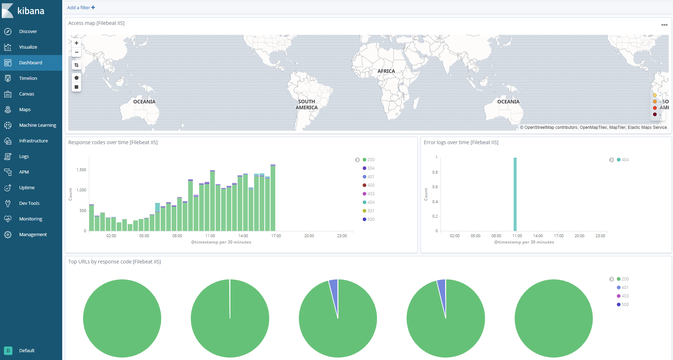673x360 pixels.
Task: Click the 404 error bar at 11:00
Action: pyautogui.click(x=515, y=194)
